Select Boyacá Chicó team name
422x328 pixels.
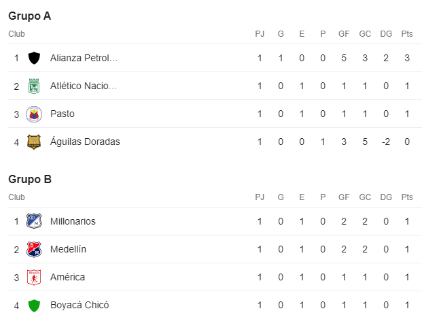click(x=80, y=305)
